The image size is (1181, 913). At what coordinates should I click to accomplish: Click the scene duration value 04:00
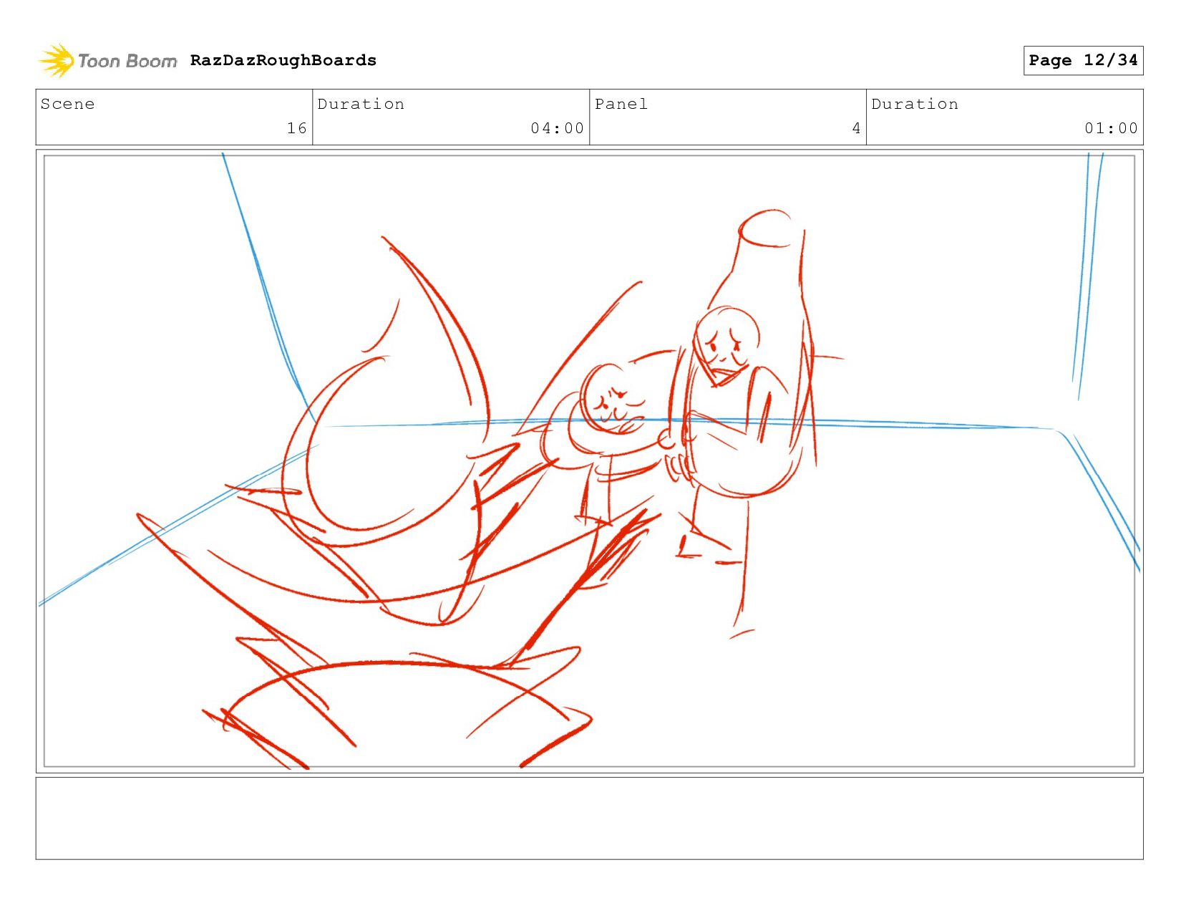[558, 128]
